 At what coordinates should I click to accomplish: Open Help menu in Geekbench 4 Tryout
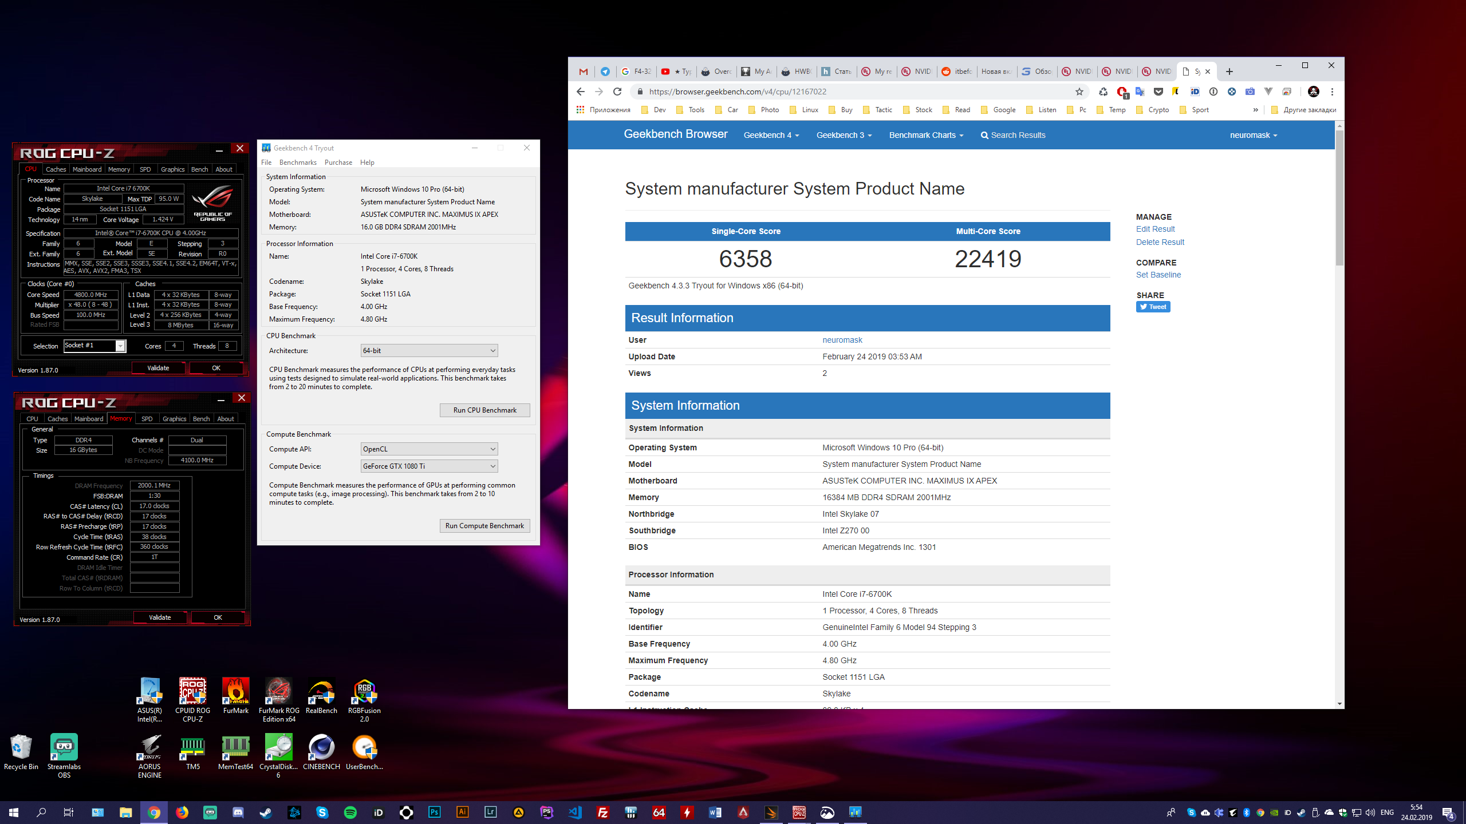click(x=367, y=163)
